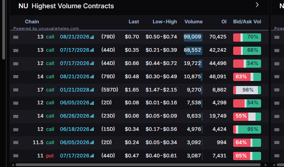Open chart icon beside 06/05/2026 on 12 call row
Screen dimensions: 284x167
pos(92,103)
